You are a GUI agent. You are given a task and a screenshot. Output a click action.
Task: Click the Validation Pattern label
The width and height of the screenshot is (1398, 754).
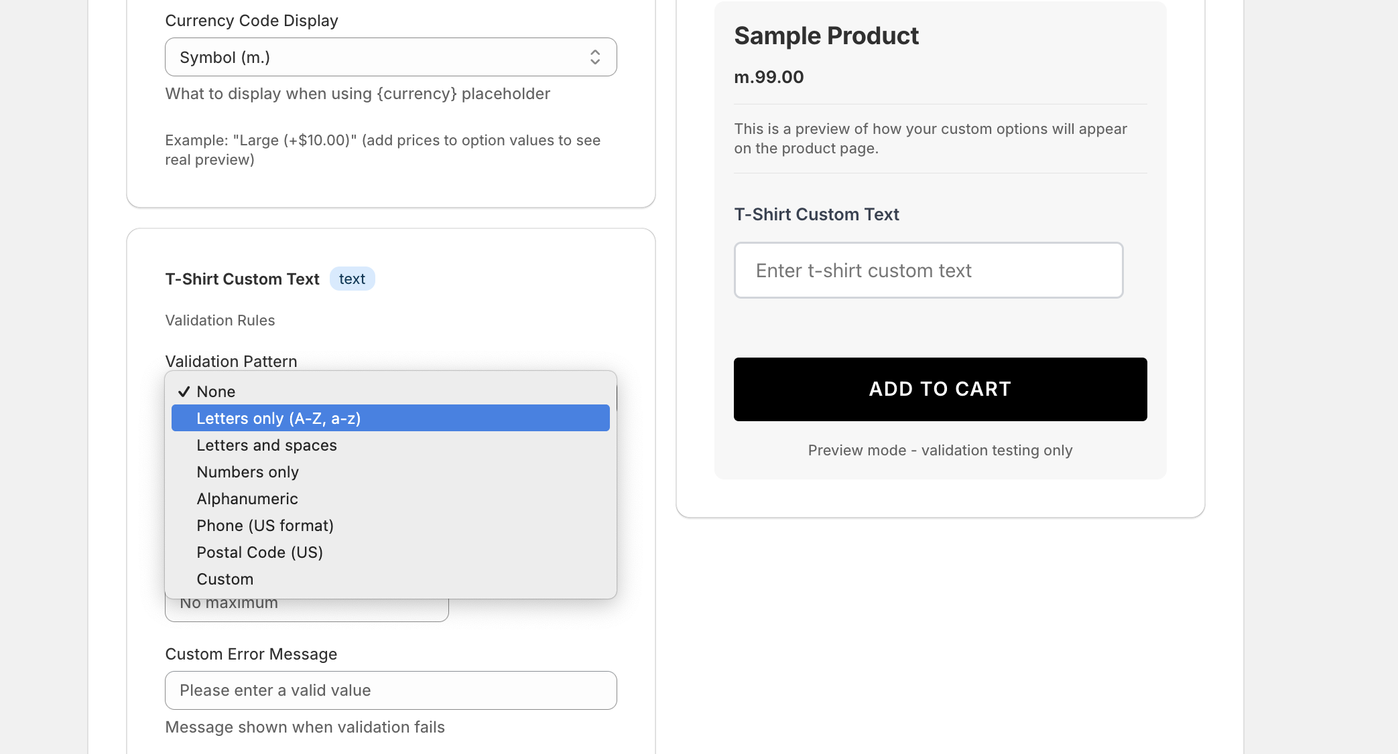pyautogui.click(x=231, y=362)
